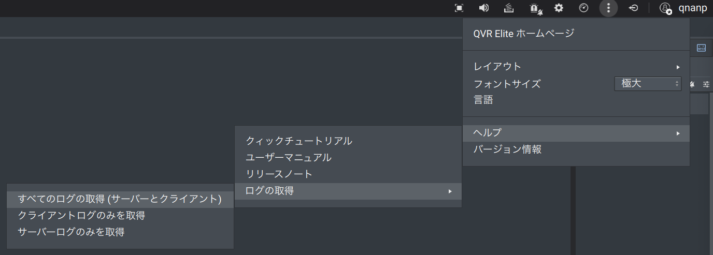Choose クライアントログのみを取得

[81, 216]
